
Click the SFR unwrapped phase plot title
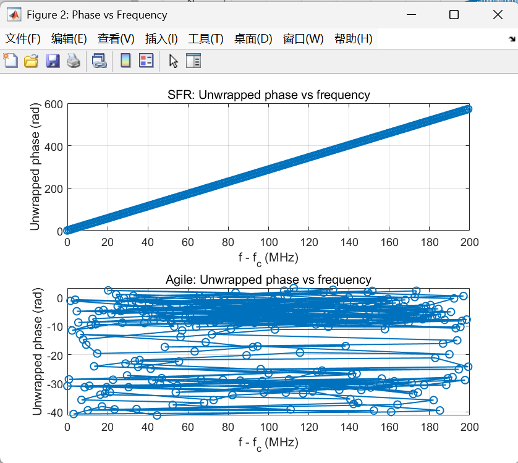click(x=268, y=95)
